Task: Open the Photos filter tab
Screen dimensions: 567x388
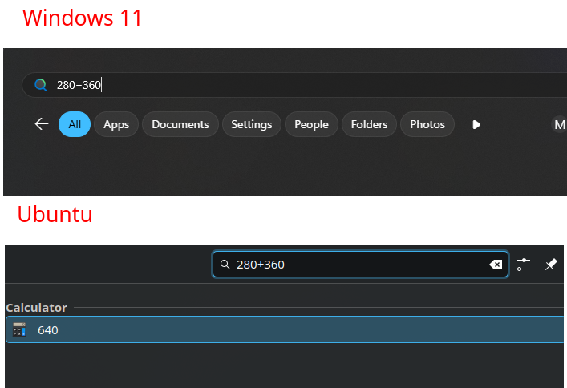Action: (427, 124)
